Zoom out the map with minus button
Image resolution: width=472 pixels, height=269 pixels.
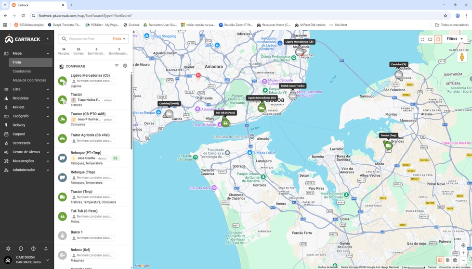(x=463, y=260)
